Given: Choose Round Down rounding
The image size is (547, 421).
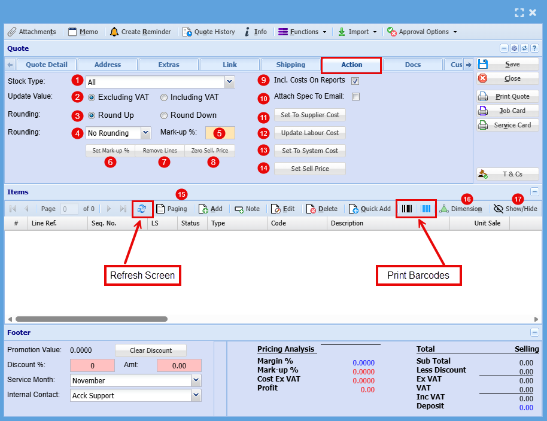Looking at the screenshot, I should 164,115.
